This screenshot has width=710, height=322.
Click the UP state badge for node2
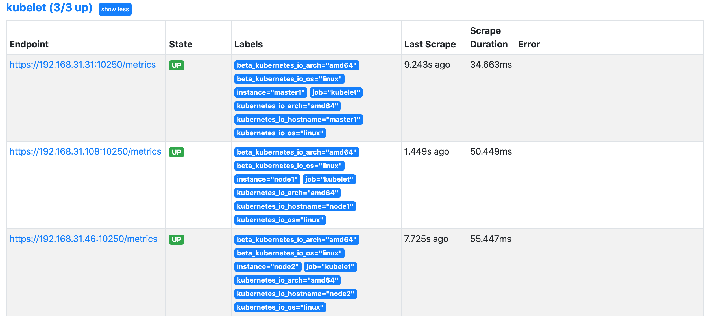[x=176, y=240]
